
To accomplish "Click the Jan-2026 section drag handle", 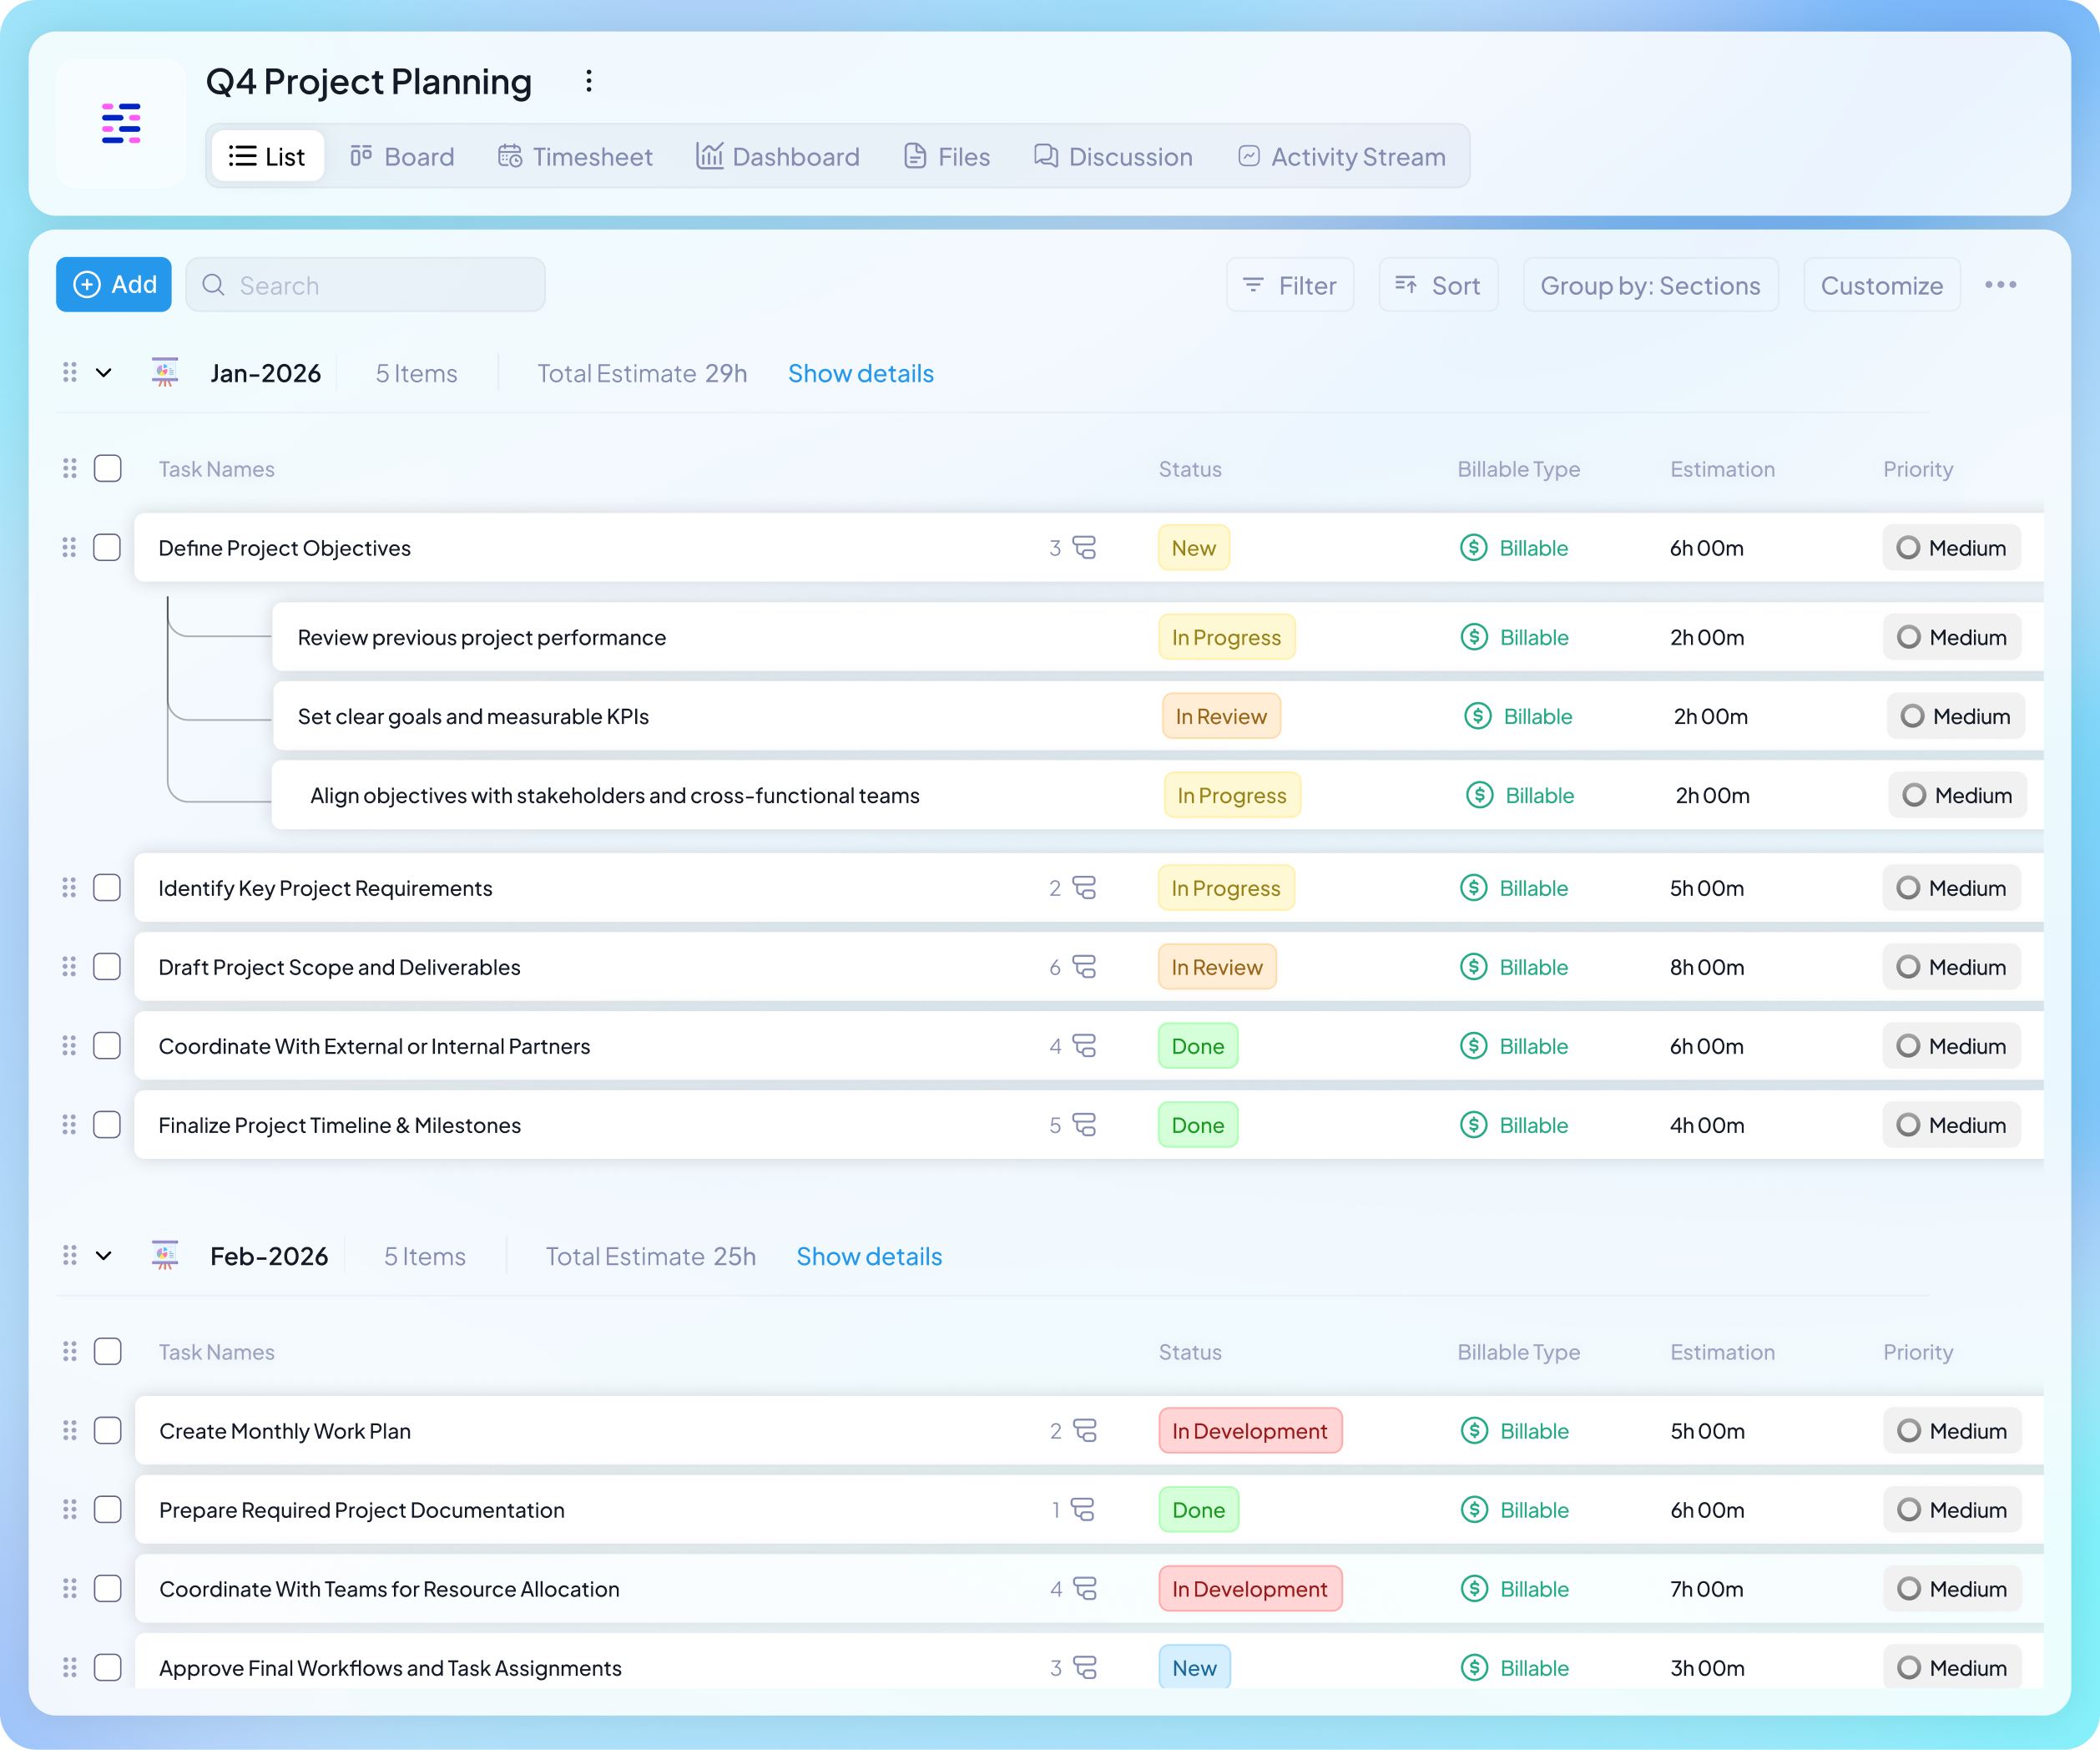I will point(69,372).
